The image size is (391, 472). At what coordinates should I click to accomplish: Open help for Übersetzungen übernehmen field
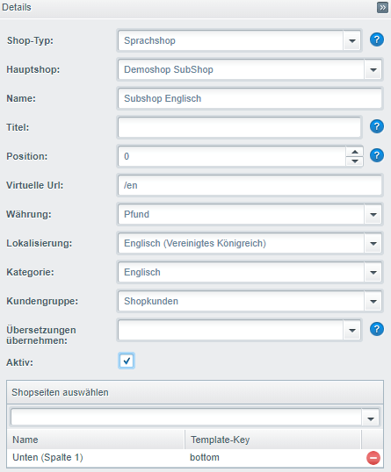click(x=377, y=329)
